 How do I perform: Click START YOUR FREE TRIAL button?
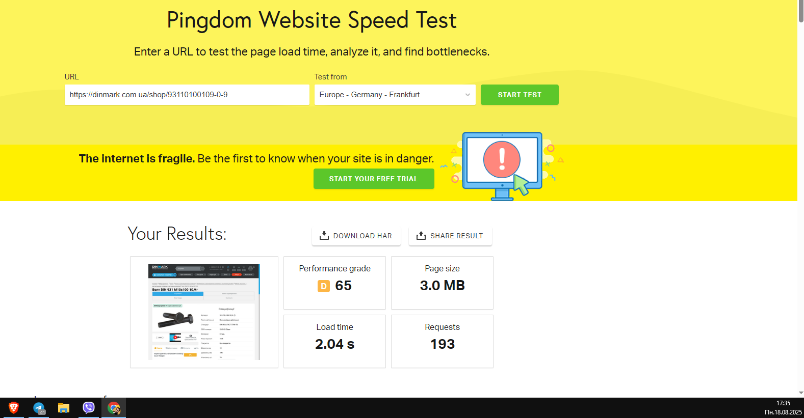[374, 179]
